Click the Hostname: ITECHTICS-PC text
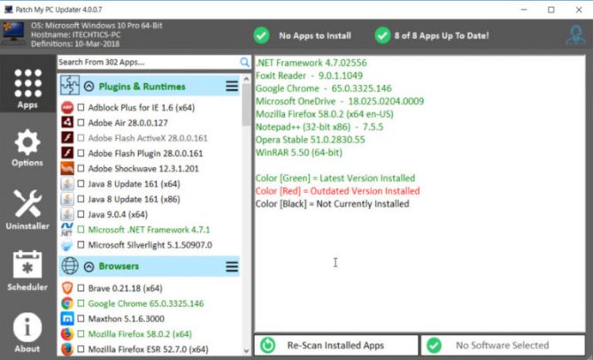Image resolution: width=593 pixels, height=360 pixels. (75, 34)
